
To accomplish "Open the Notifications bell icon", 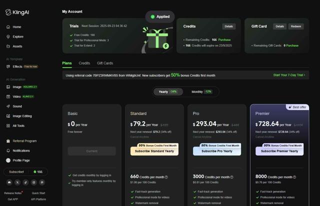I will [8, 151].
